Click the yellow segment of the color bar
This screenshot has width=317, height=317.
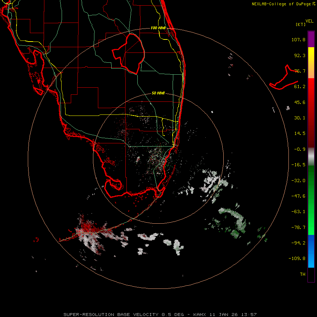pyautogui.click(x=311, y=55)
